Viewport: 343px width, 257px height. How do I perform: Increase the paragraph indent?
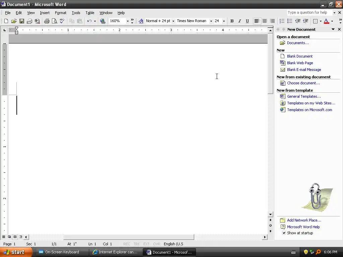click(305, 21)
